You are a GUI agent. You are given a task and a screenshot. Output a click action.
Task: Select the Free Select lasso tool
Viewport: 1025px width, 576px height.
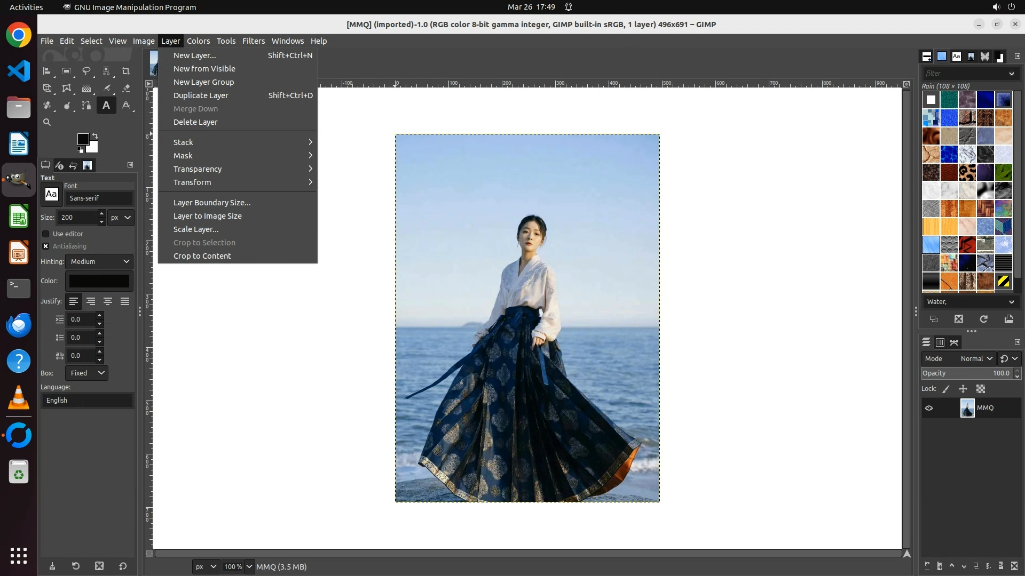86,71
